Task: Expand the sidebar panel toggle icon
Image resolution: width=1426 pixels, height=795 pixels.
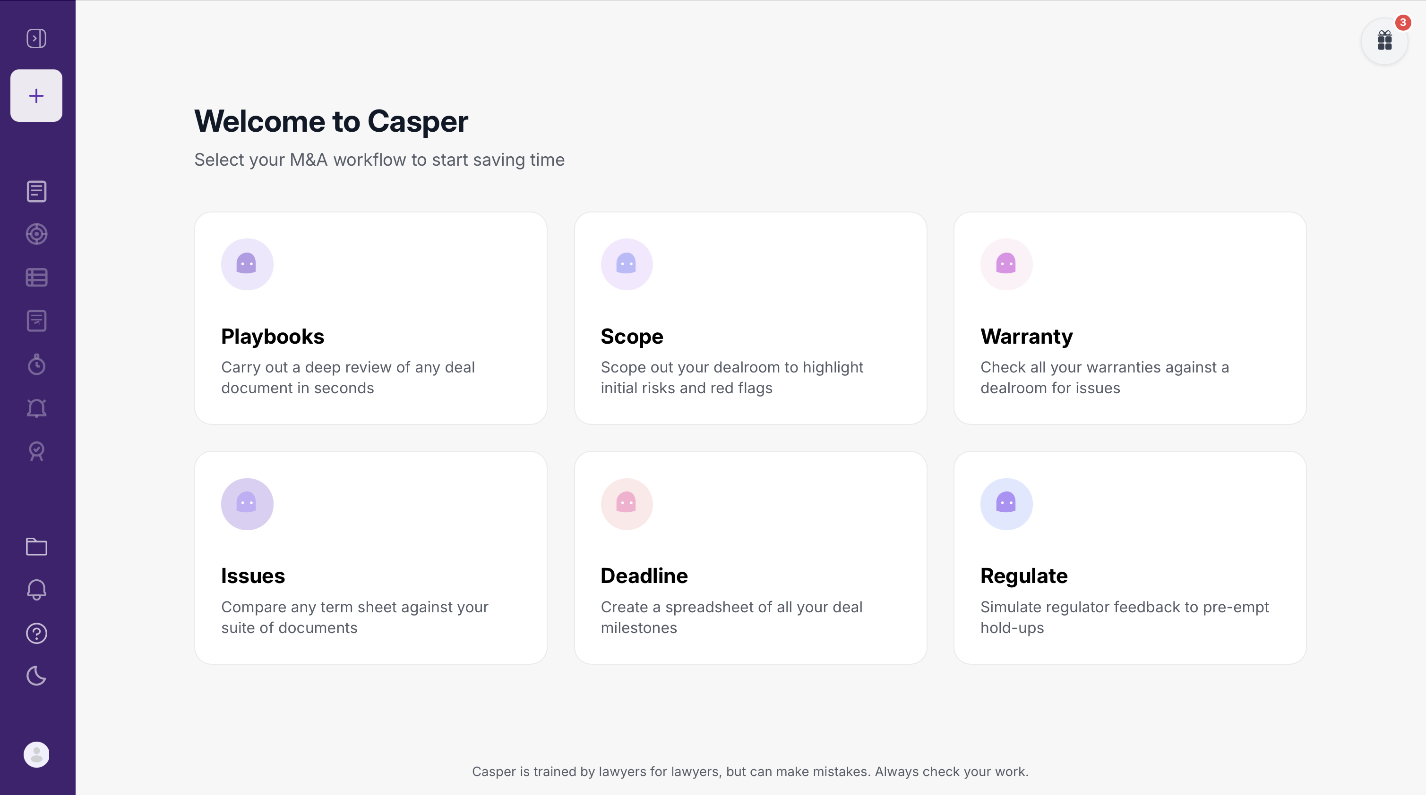Action: pyautogui.click(x=36, y=38)
